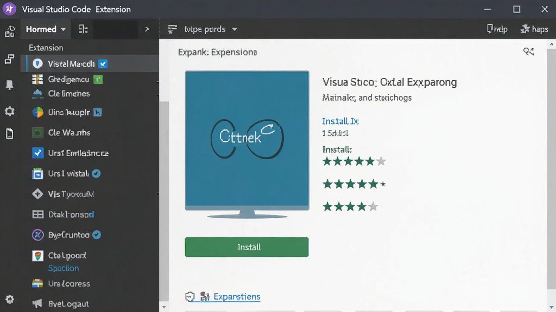Click the layout icon next to Hormed

pyautogui.click(x=83, y=29)
